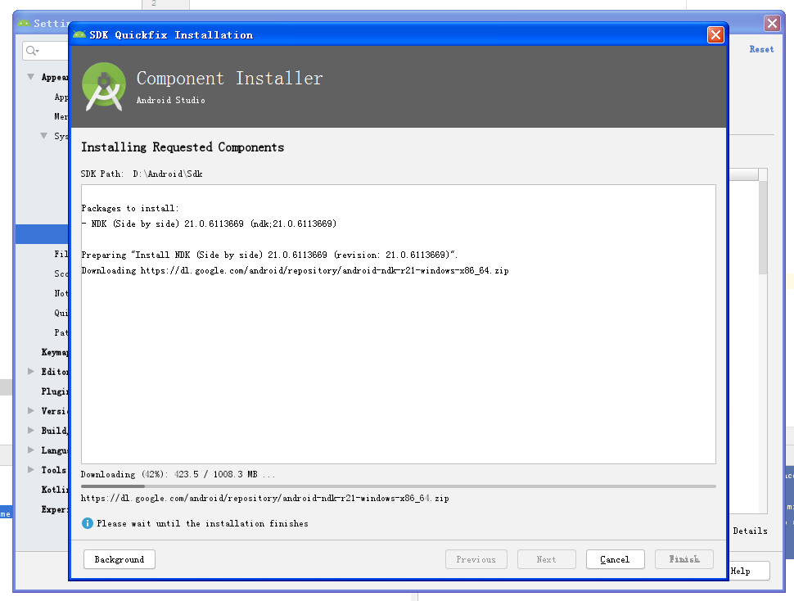Expand the Version Control node in Settings
Viewport: 794px width, 601px height.
point(31,410)
